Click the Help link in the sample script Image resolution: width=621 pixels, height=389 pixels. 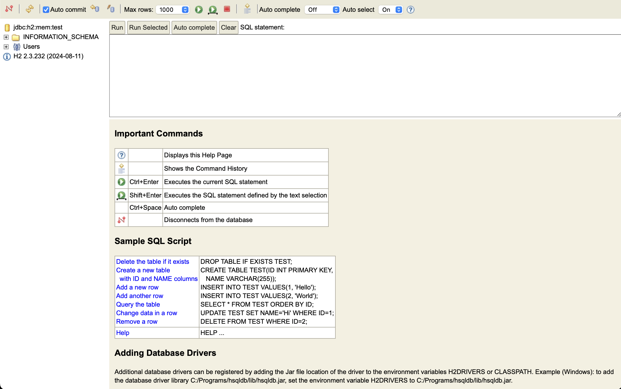[123, 333]
